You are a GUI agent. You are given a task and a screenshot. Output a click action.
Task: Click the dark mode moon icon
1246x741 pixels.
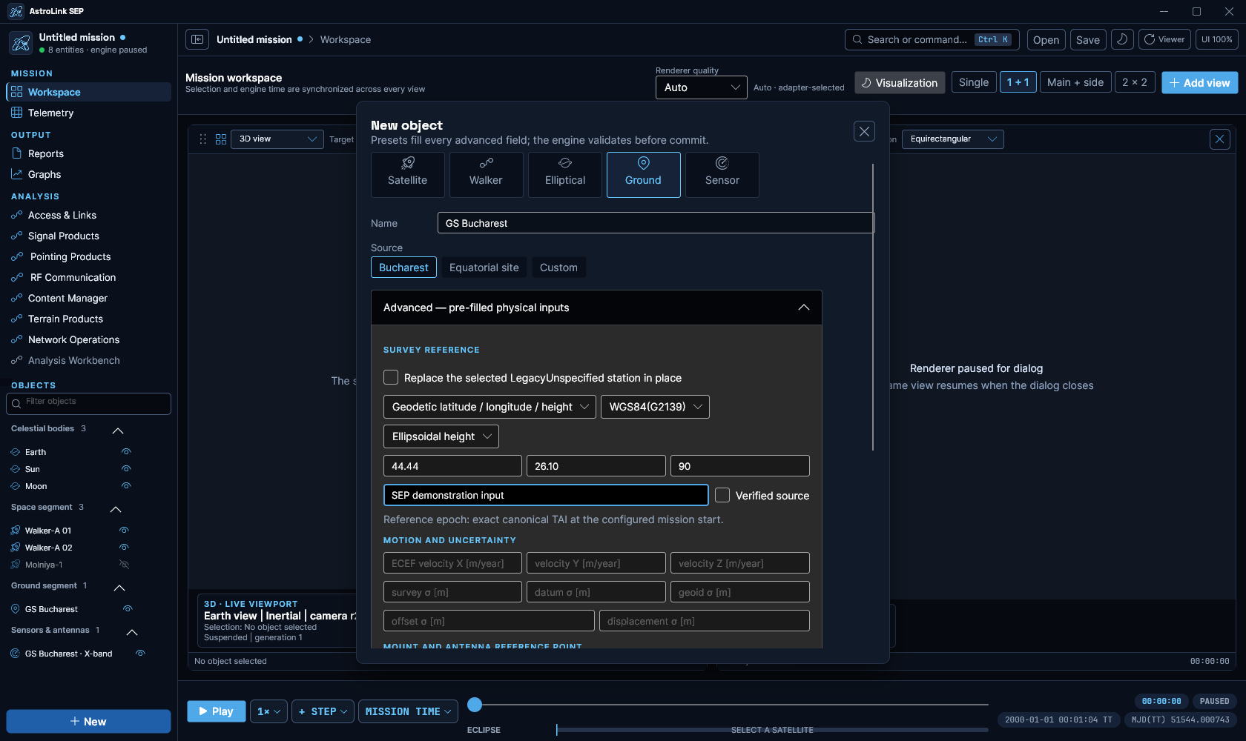click(1122, 39)
